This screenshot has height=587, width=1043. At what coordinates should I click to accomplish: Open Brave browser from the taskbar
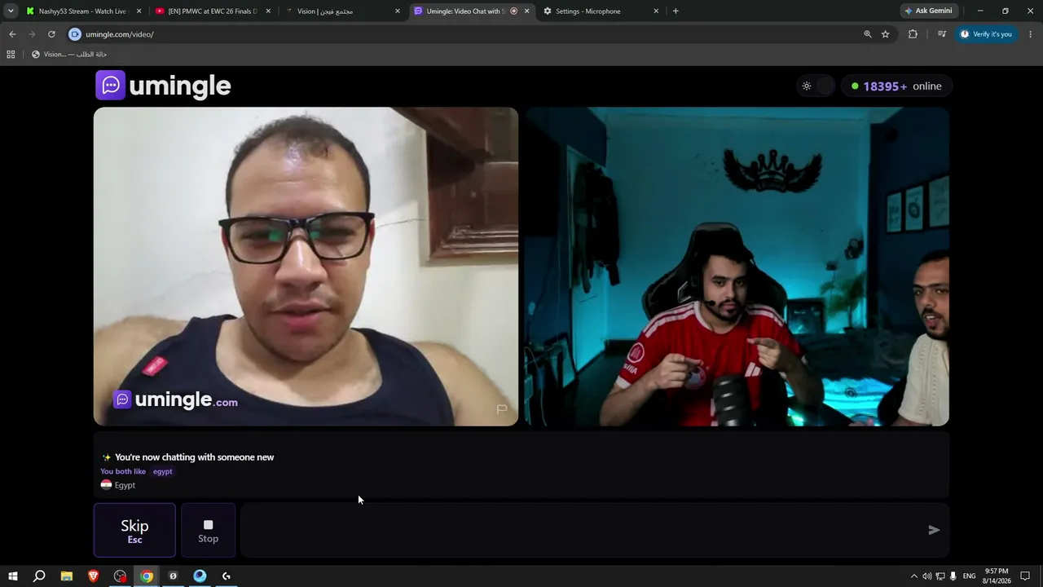coord(94,576)
